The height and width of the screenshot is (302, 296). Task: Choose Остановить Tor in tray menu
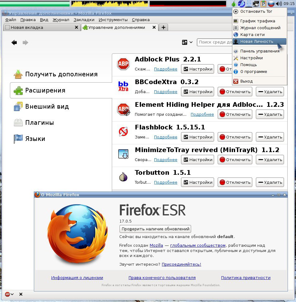click(x=260, y=11)
